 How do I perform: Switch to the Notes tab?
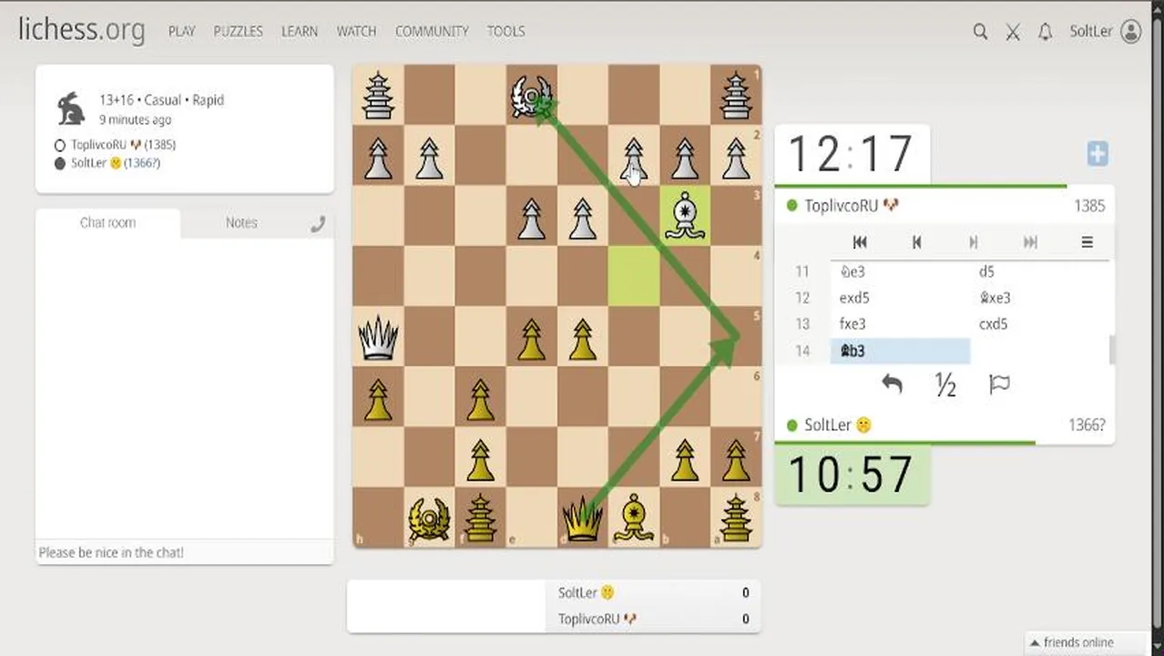241,222
